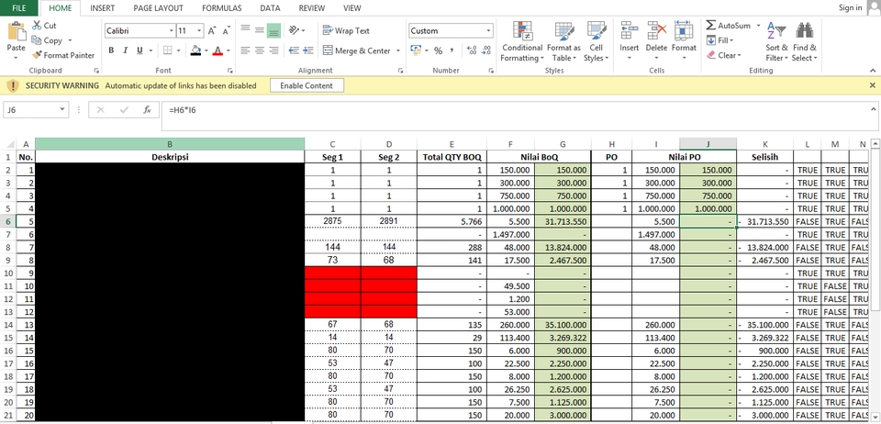Cut the selection with scissors icon
This screenshot has width=881, height=424.
(x=37, y=26)
